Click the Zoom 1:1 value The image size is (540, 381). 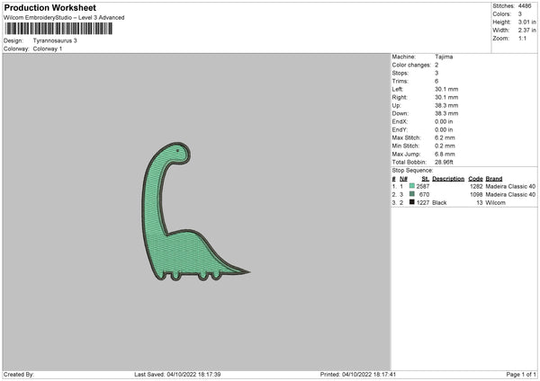click(524, 39)
